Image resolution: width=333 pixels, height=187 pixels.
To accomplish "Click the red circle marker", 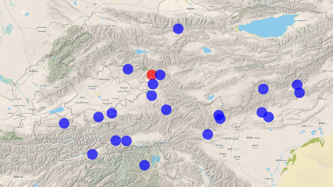I will 151,75.
